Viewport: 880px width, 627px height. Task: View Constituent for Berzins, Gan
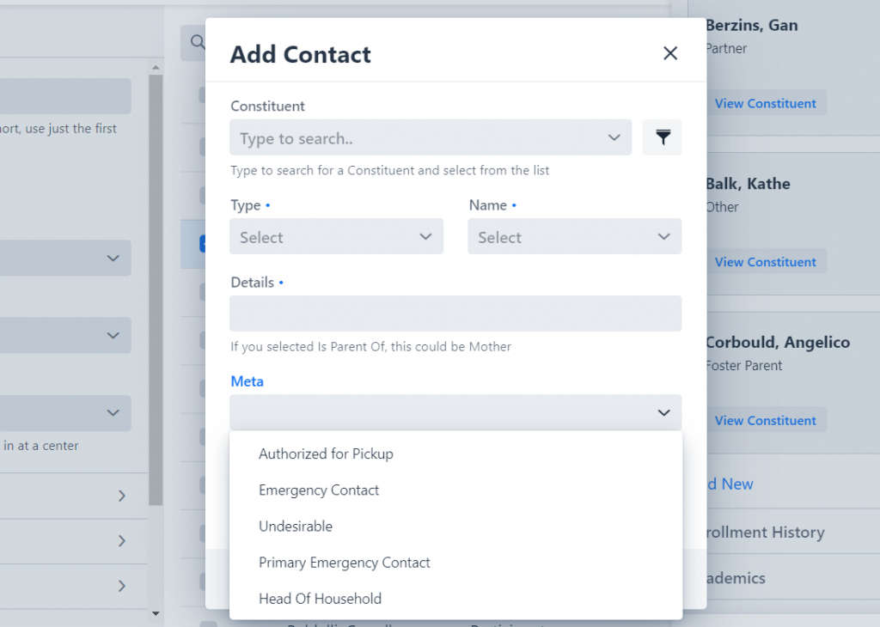click(765, 103)
